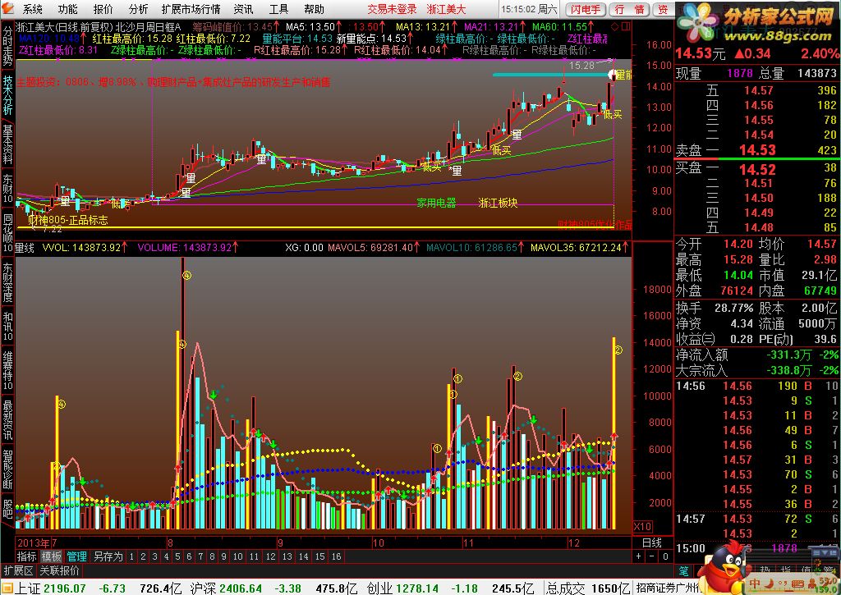Select the 笔 tab in the quote panel
841x595 pixels.
(x=684, y=571)
